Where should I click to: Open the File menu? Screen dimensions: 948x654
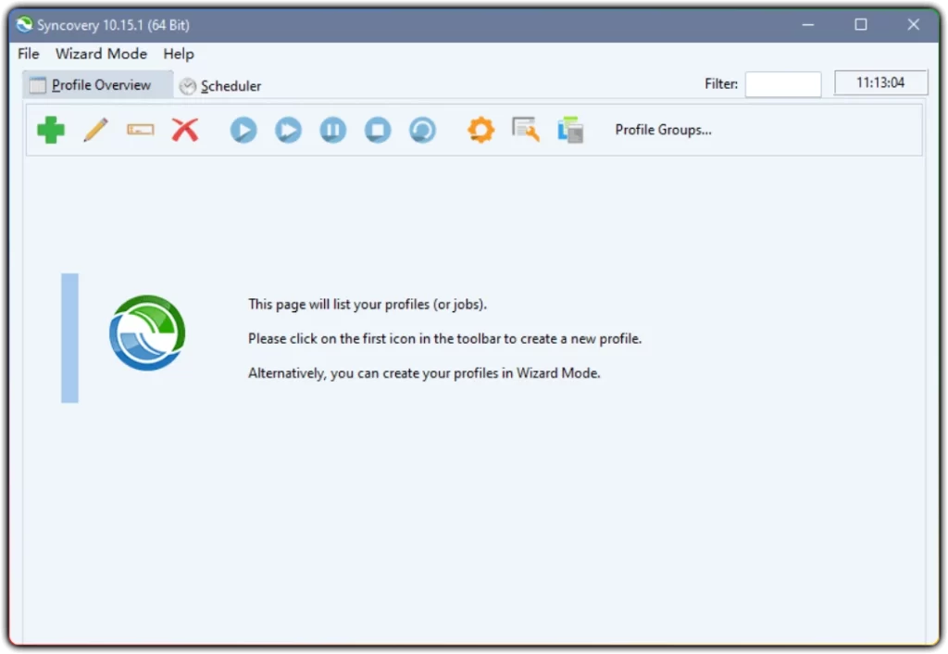(x=27, y=54)
